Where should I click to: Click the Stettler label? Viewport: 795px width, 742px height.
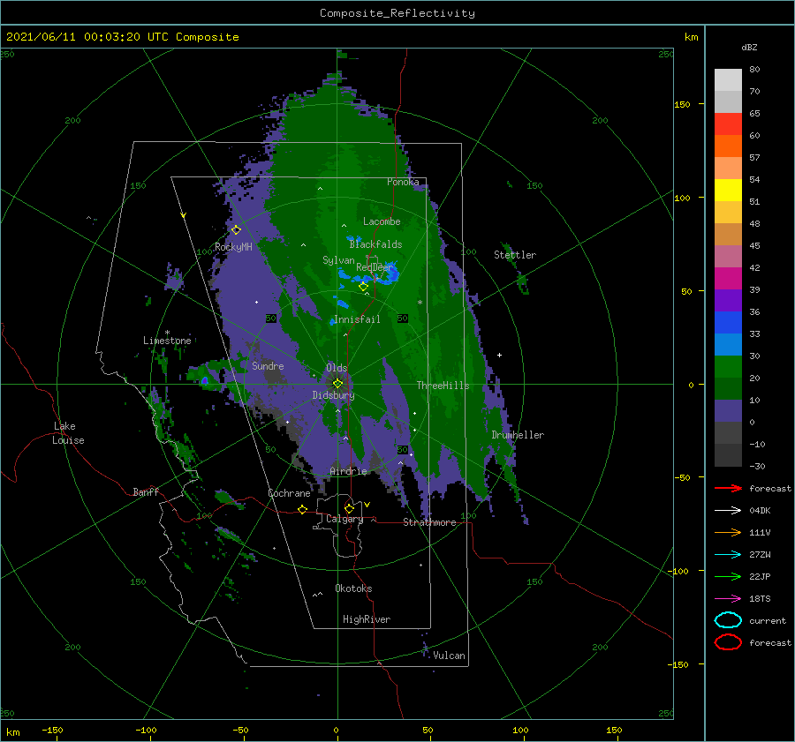[515, 255]
